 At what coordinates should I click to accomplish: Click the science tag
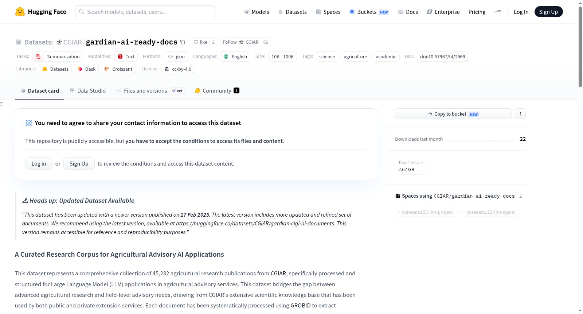tap(327, 57)
